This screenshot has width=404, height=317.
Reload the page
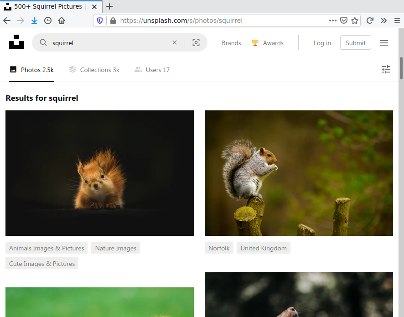click(x=370, y=21)
